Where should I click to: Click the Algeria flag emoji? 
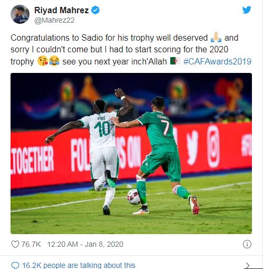(175, 61)
